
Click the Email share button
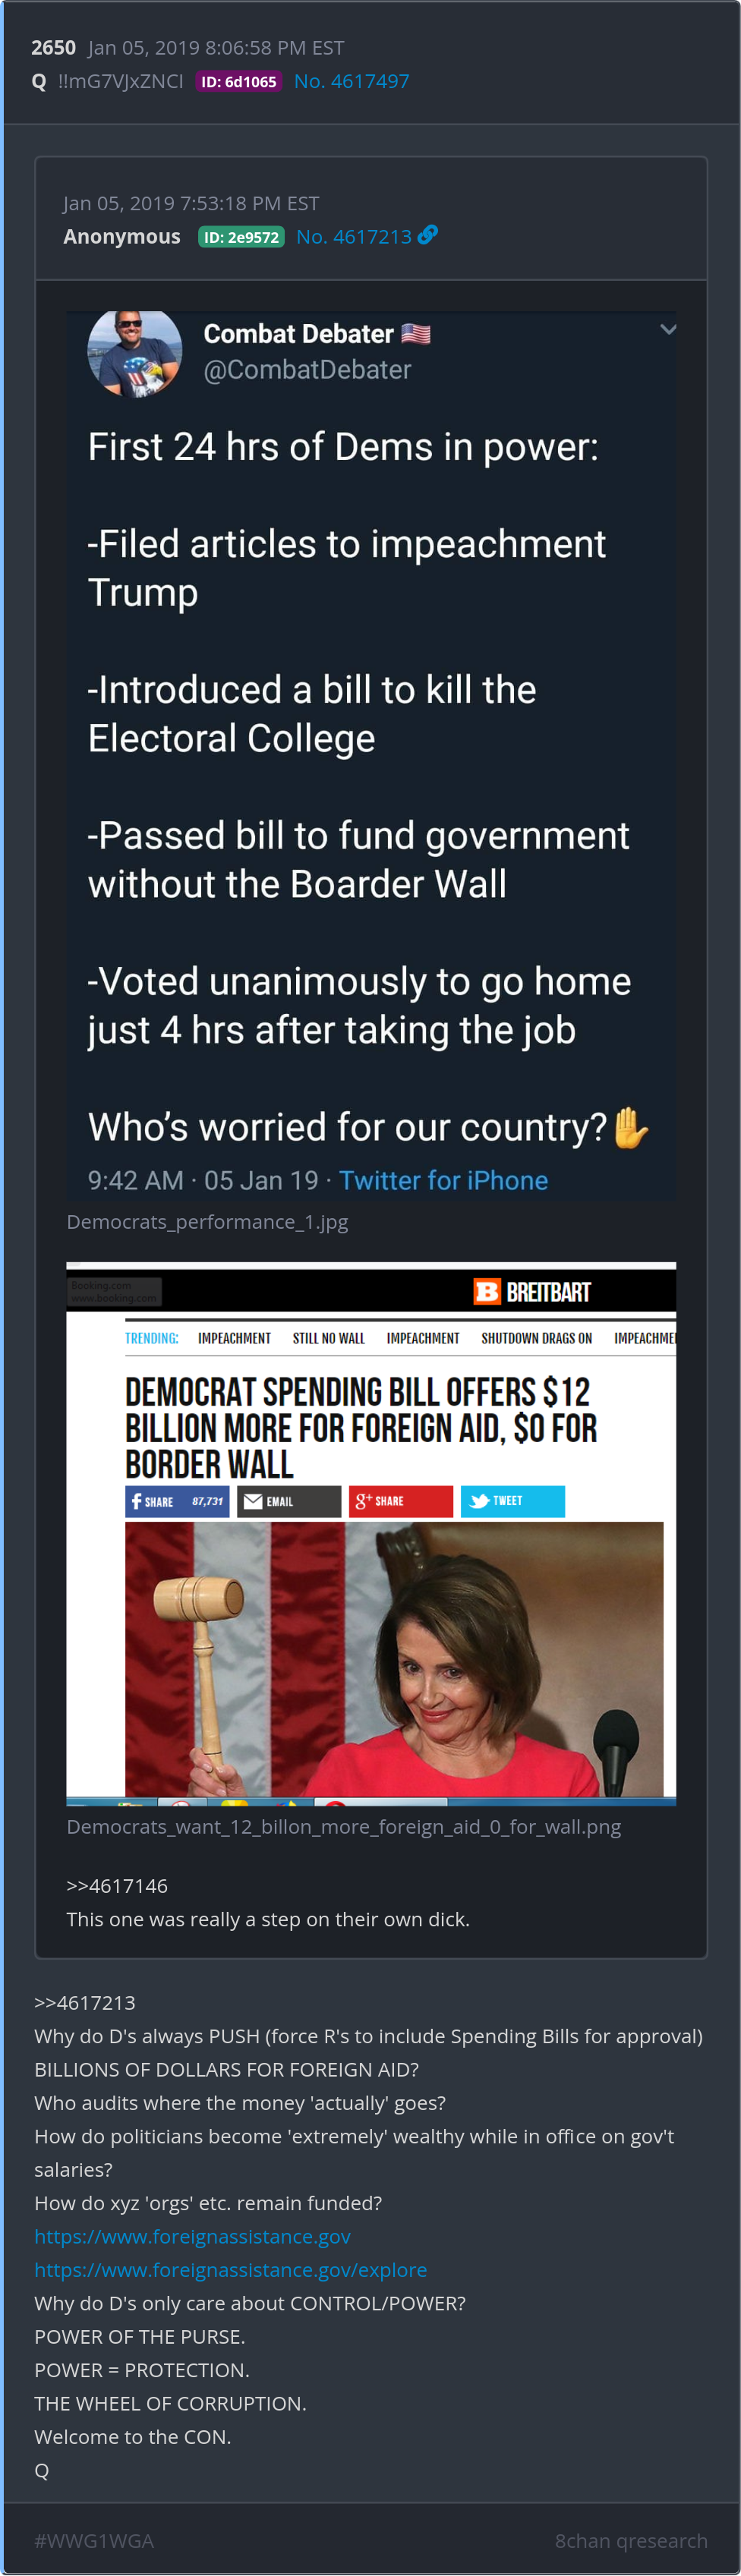point(289,1501)
